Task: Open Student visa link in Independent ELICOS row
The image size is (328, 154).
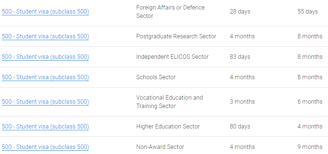Action: (x=45, y=57)
